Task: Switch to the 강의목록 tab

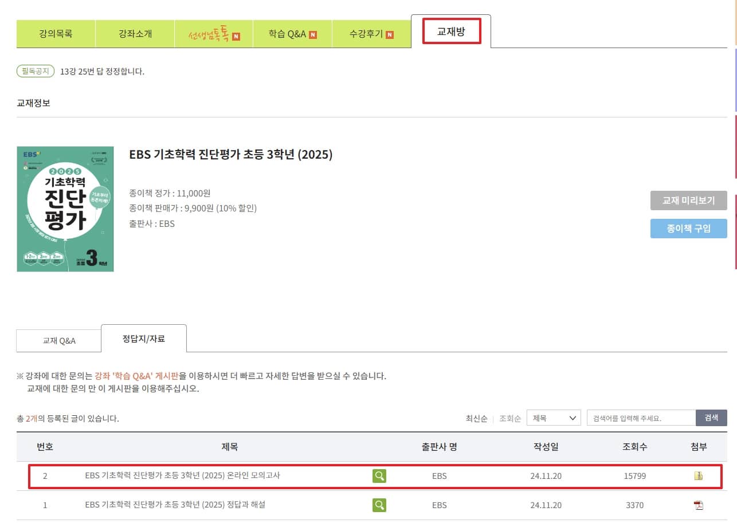Action: pyautogui.click(x=56, y=34)
